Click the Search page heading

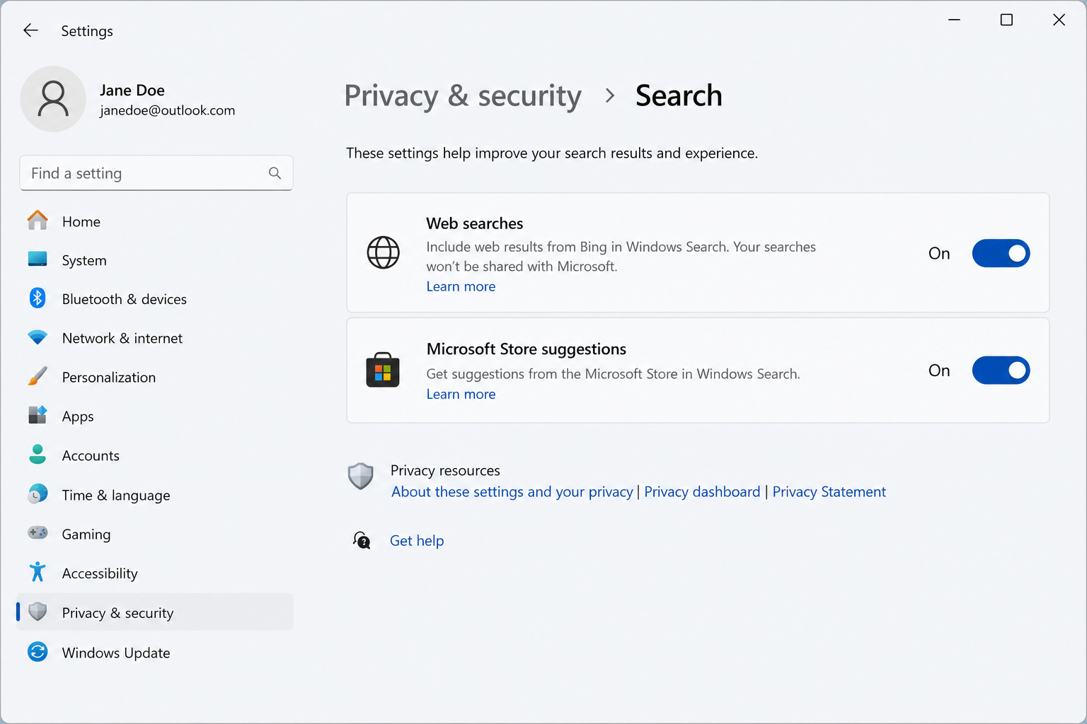(679, 95)
